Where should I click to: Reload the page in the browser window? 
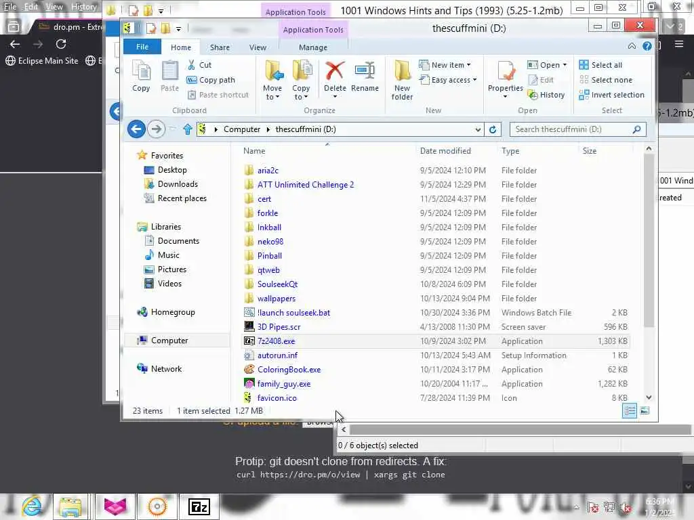click(61, 44)
